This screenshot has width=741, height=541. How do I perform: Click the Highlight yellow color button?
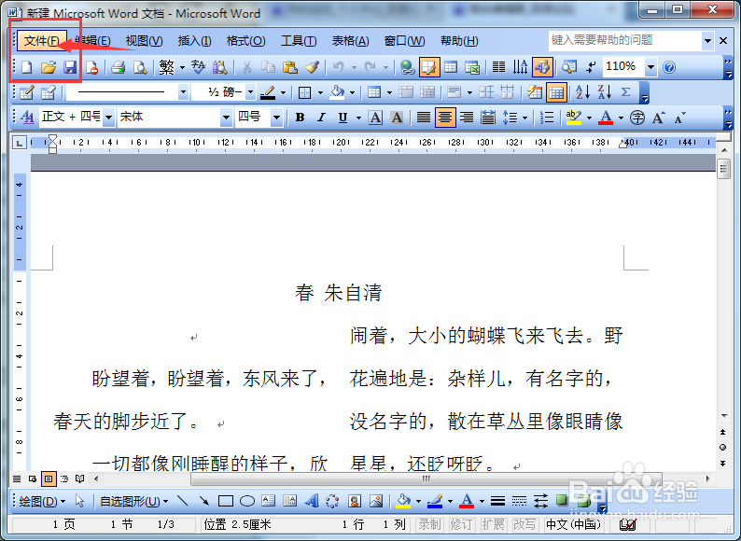[573, 118]
